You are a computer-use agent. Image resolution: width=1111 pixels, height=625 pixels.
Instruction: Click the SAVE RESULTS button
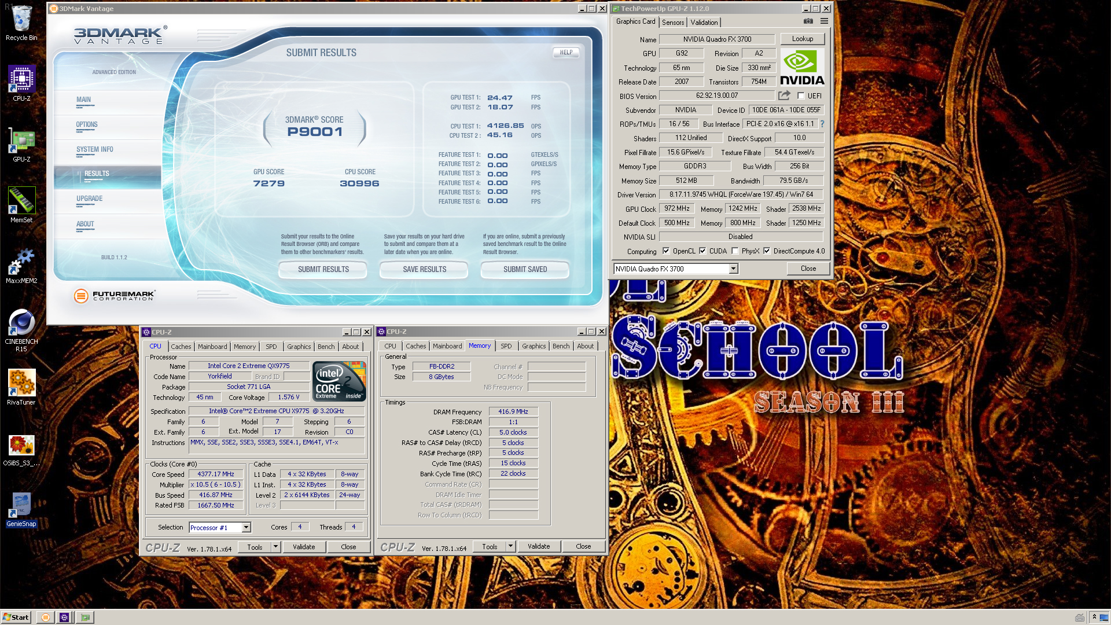pyautogui.click(x=424, y=270)
